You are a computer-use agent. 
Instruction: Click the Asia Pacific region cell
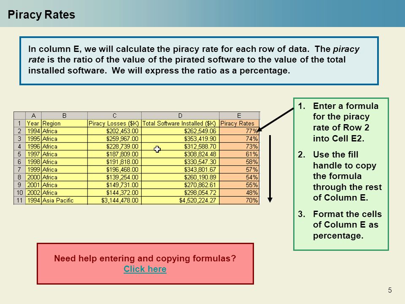tap(64, 201)
